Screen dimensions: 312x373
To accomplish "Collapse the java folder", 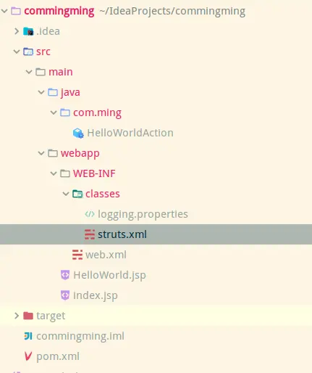I will (x=41, y=92).
